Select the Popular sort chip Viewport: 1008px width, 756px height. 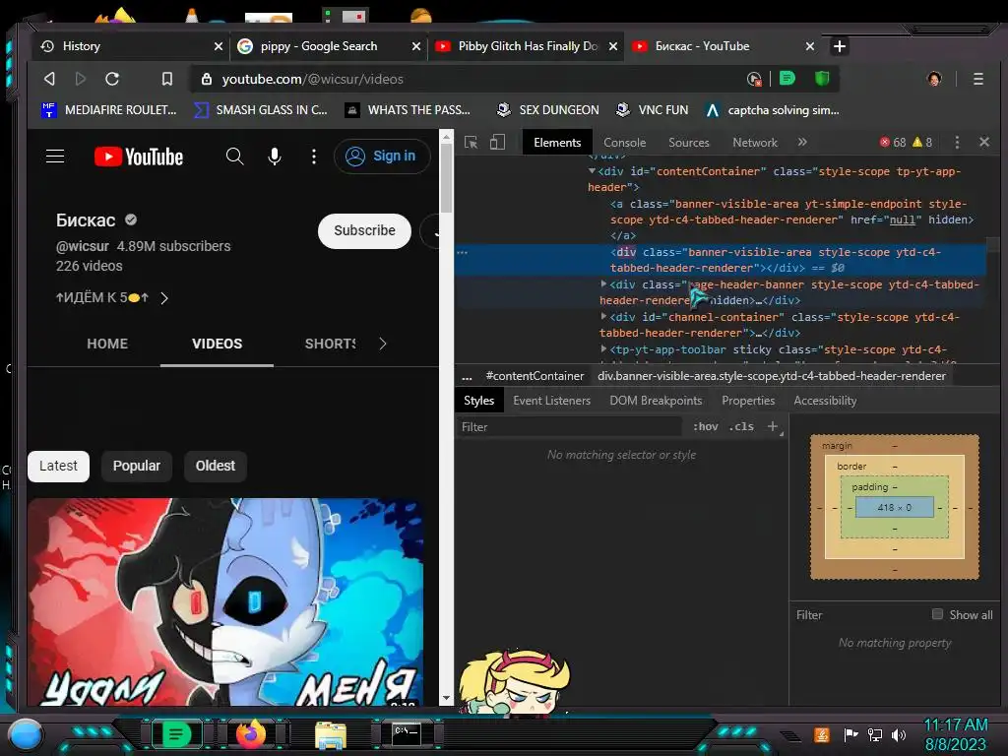pos(136,466)
